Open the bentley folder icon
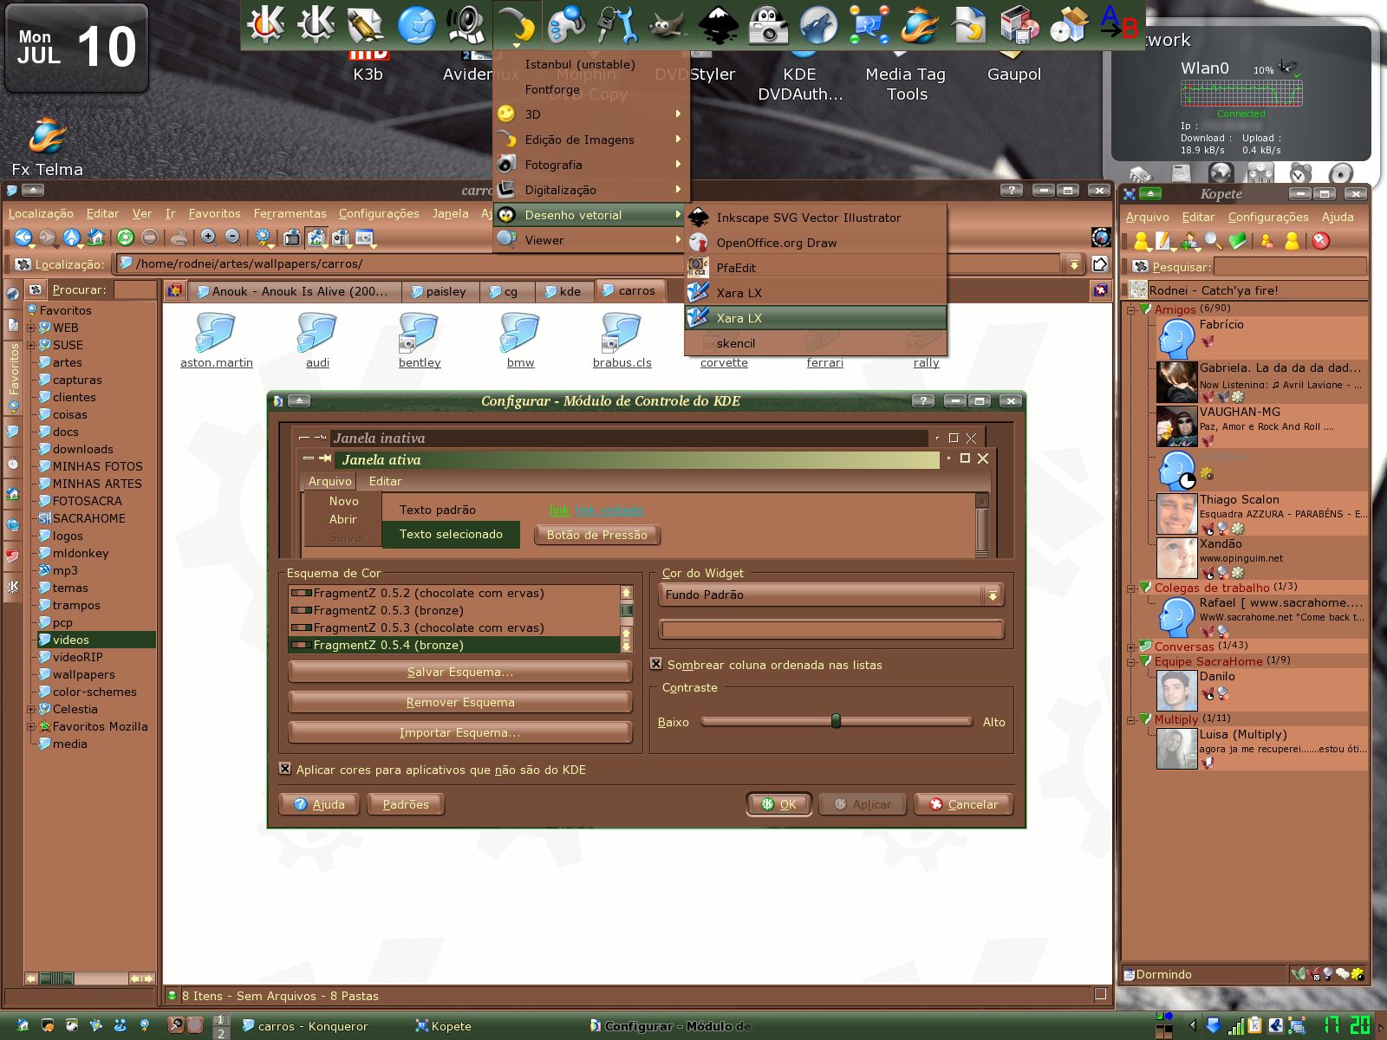Viewport: 1387px width, 1040px height. click(420, 340)
